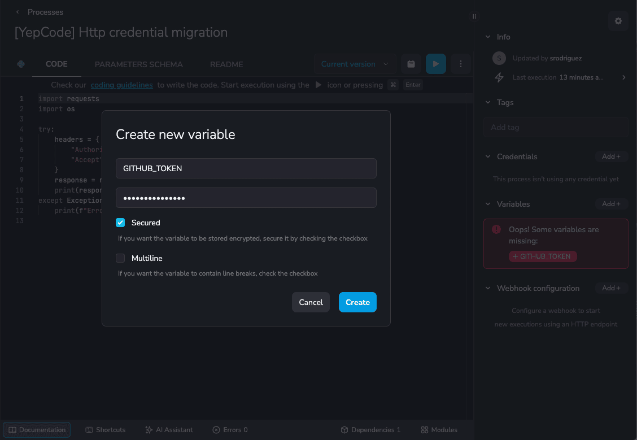This screenshot has width=637, height=440.
Task: Collapse the Variables section
Action: tap(488, 204)
